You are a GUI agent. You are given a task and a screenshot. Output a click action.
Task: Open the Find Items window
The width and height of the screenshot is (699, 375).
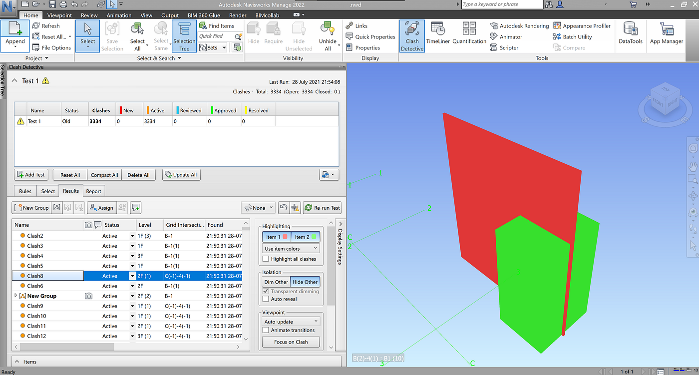tap(217, 26)
